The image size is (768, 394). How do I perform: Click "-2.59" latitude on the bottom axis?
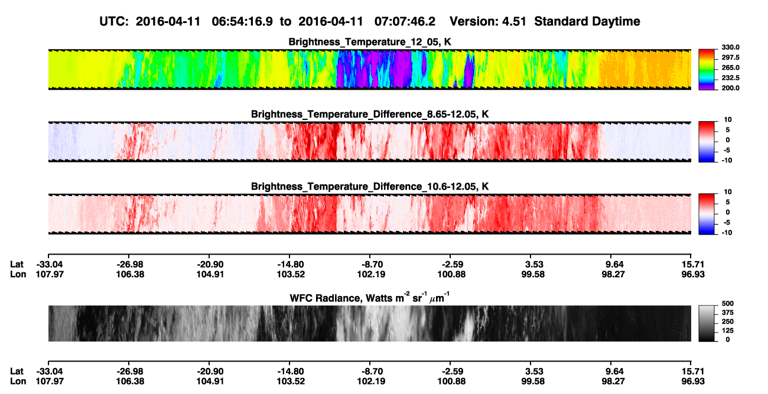pyautogui.click(x=450, y=372)
